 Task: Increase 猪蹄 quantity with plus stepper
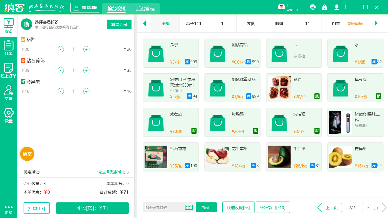coord(86,49)
